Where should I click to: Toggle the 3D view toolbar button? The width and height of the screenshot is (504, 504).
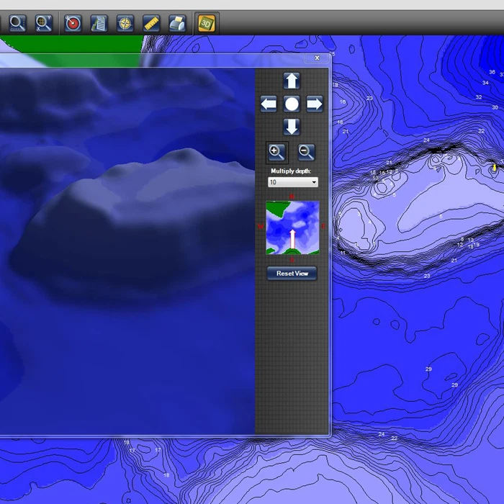(207, 23)
